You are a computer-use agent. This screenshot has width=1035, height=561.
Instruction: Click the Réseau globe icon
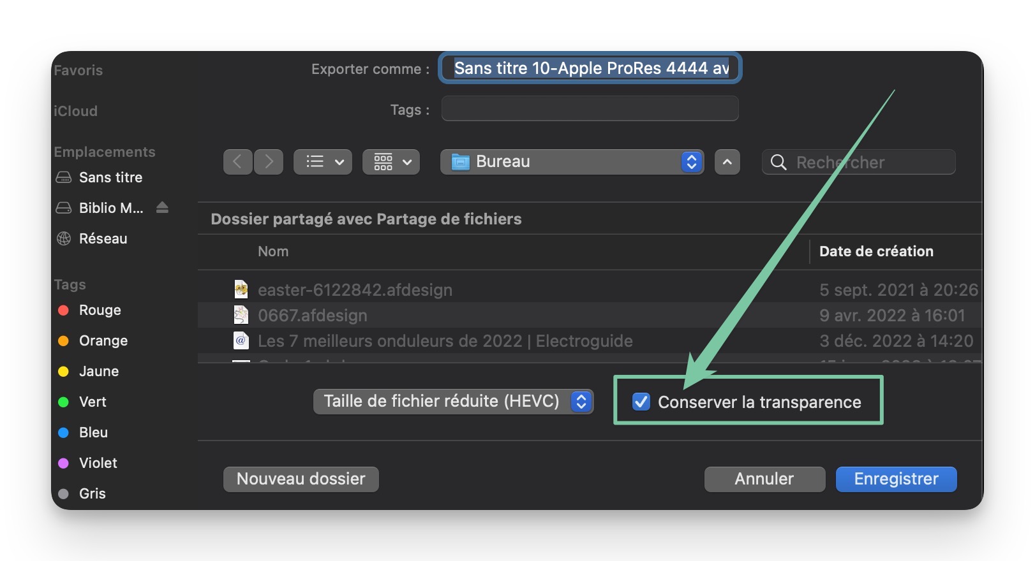[x=64, y=238]
